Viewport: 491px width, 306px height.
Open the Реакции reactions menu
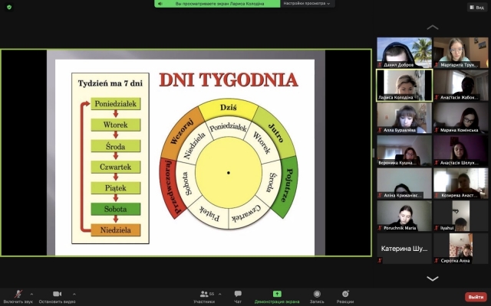tap(345, 295)
